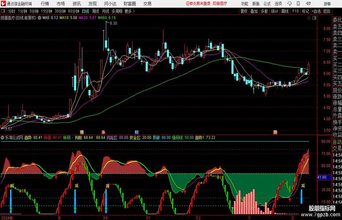Click the 叠加 button
This screenshot has height=220, width=342.
(x=254, y=11)
